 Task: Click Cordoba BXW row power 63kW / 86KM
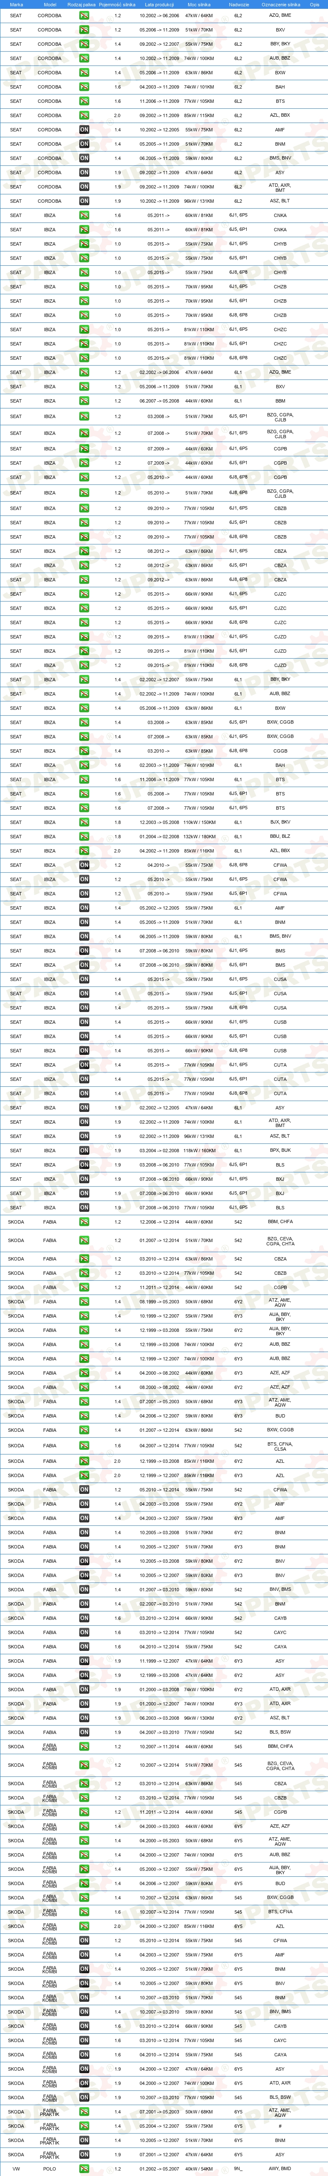tap(199, 73)
